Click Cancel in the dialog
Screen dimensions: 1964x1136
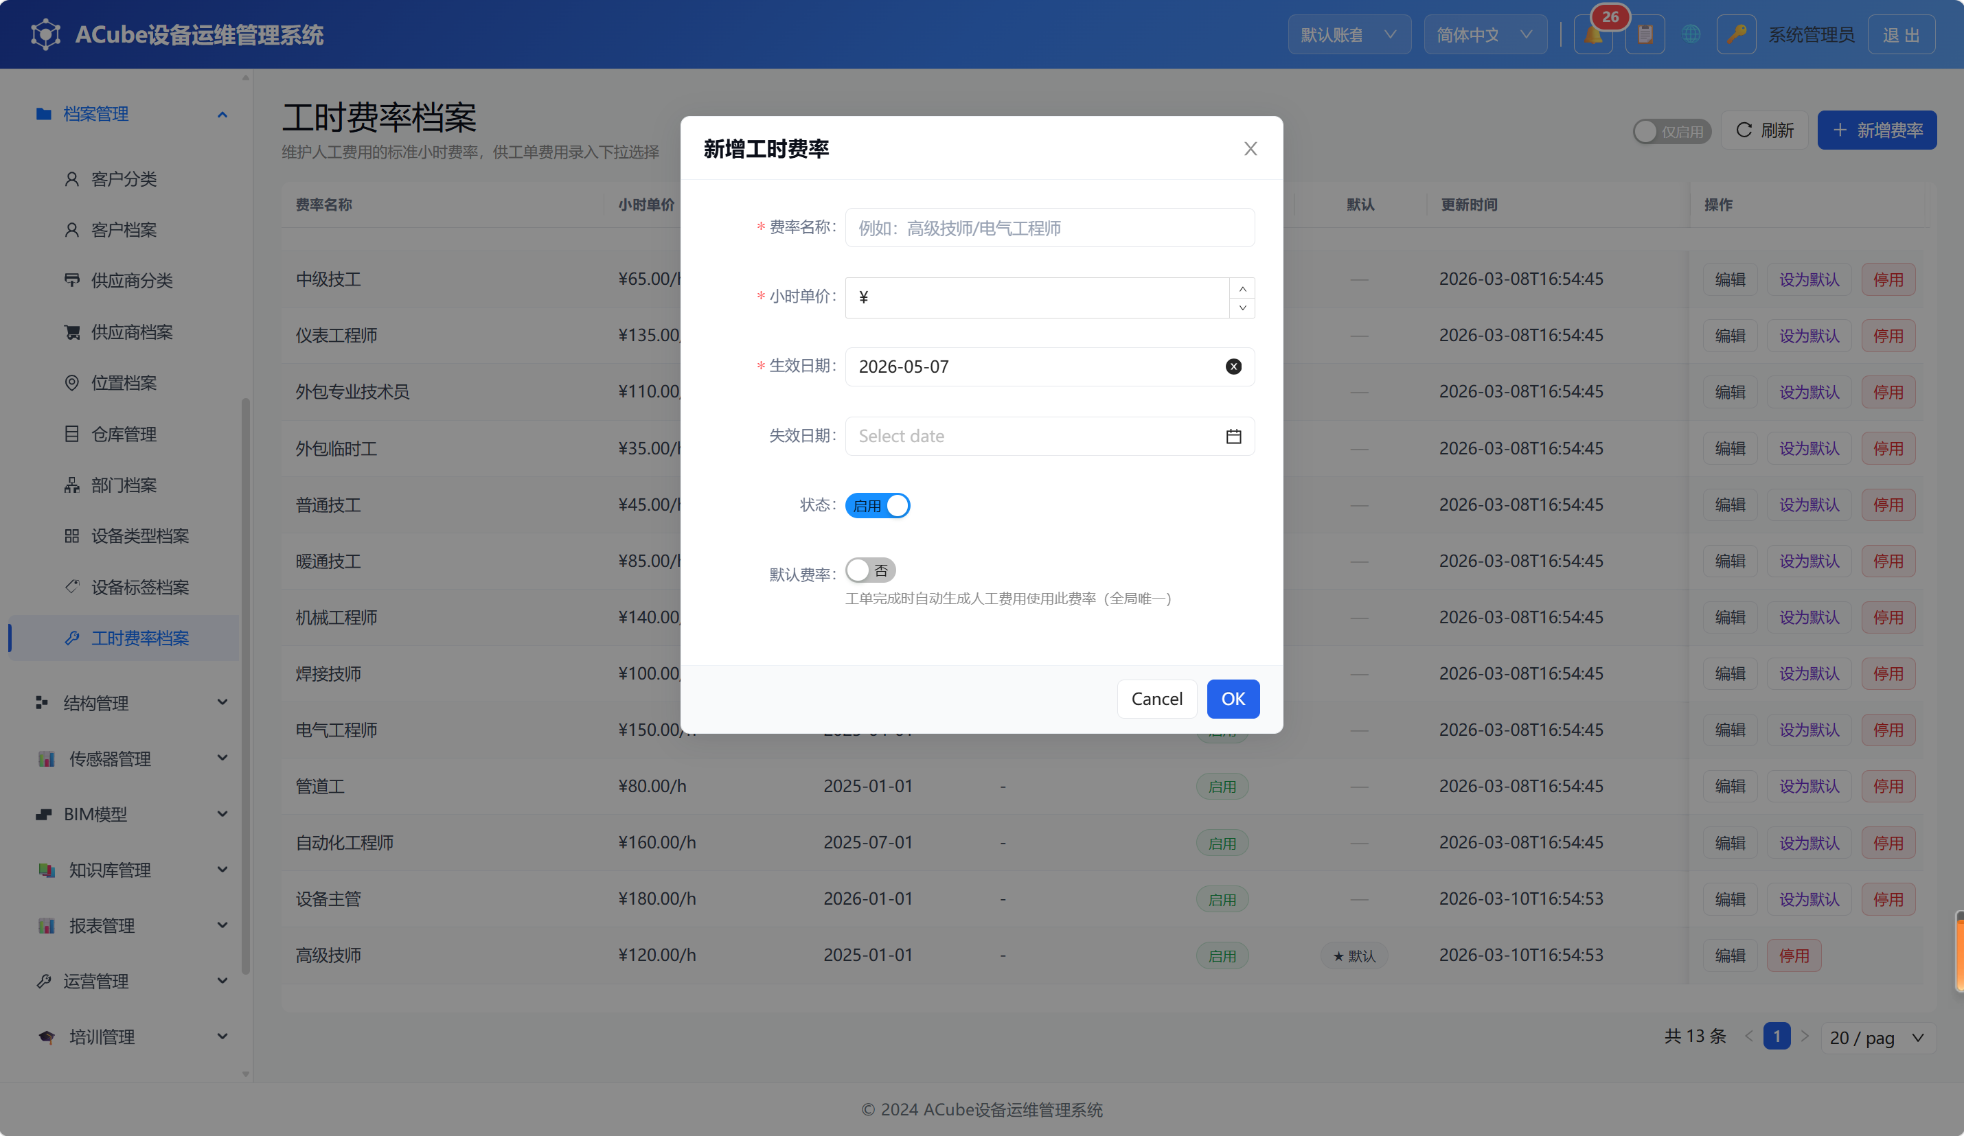pyautogui.click(x=1156, y=699)
